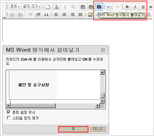154x136 pixels.
Task: Click the Paste clipboard icon
Action: tap(83, 7)
